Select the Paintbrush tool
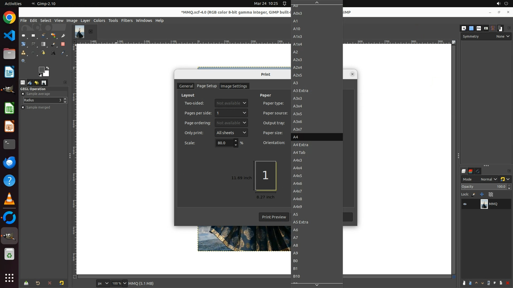The width and height of the screenshot is (513, 288). (x=53, y=44)
